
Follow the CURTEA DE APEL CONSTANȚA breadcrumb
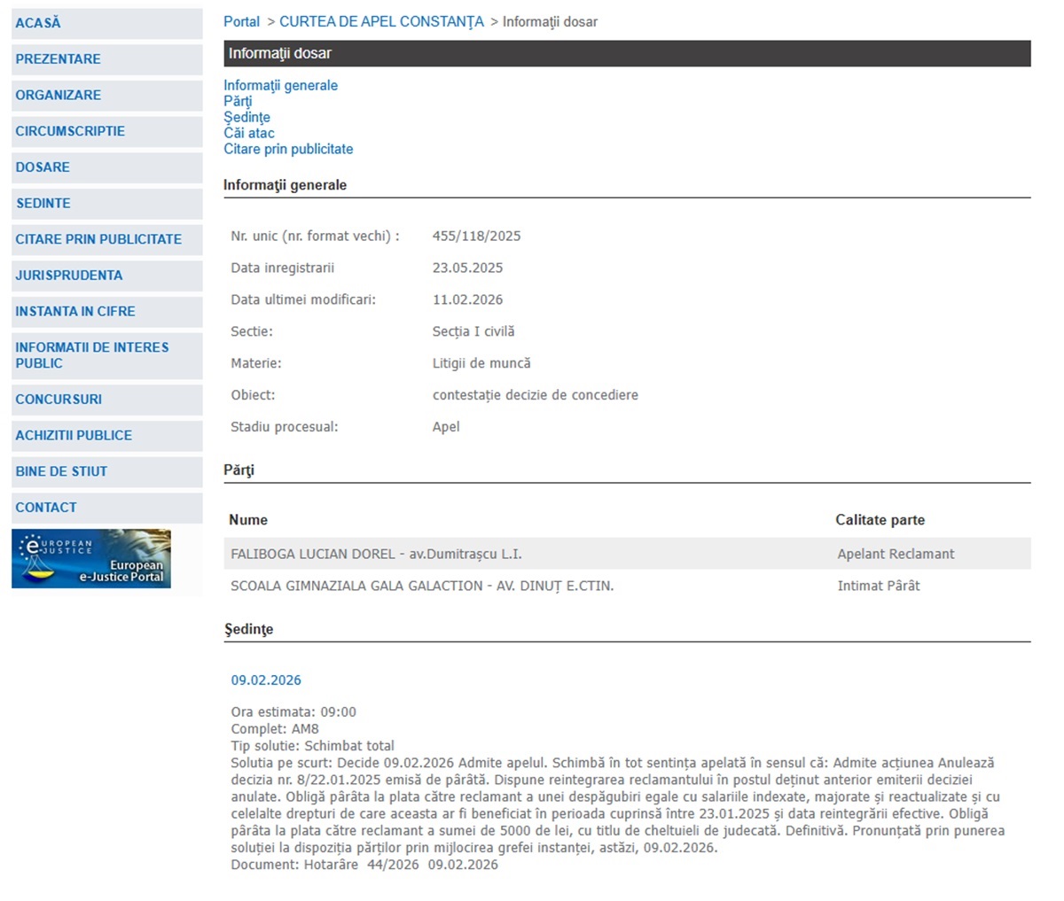point(381,22)
